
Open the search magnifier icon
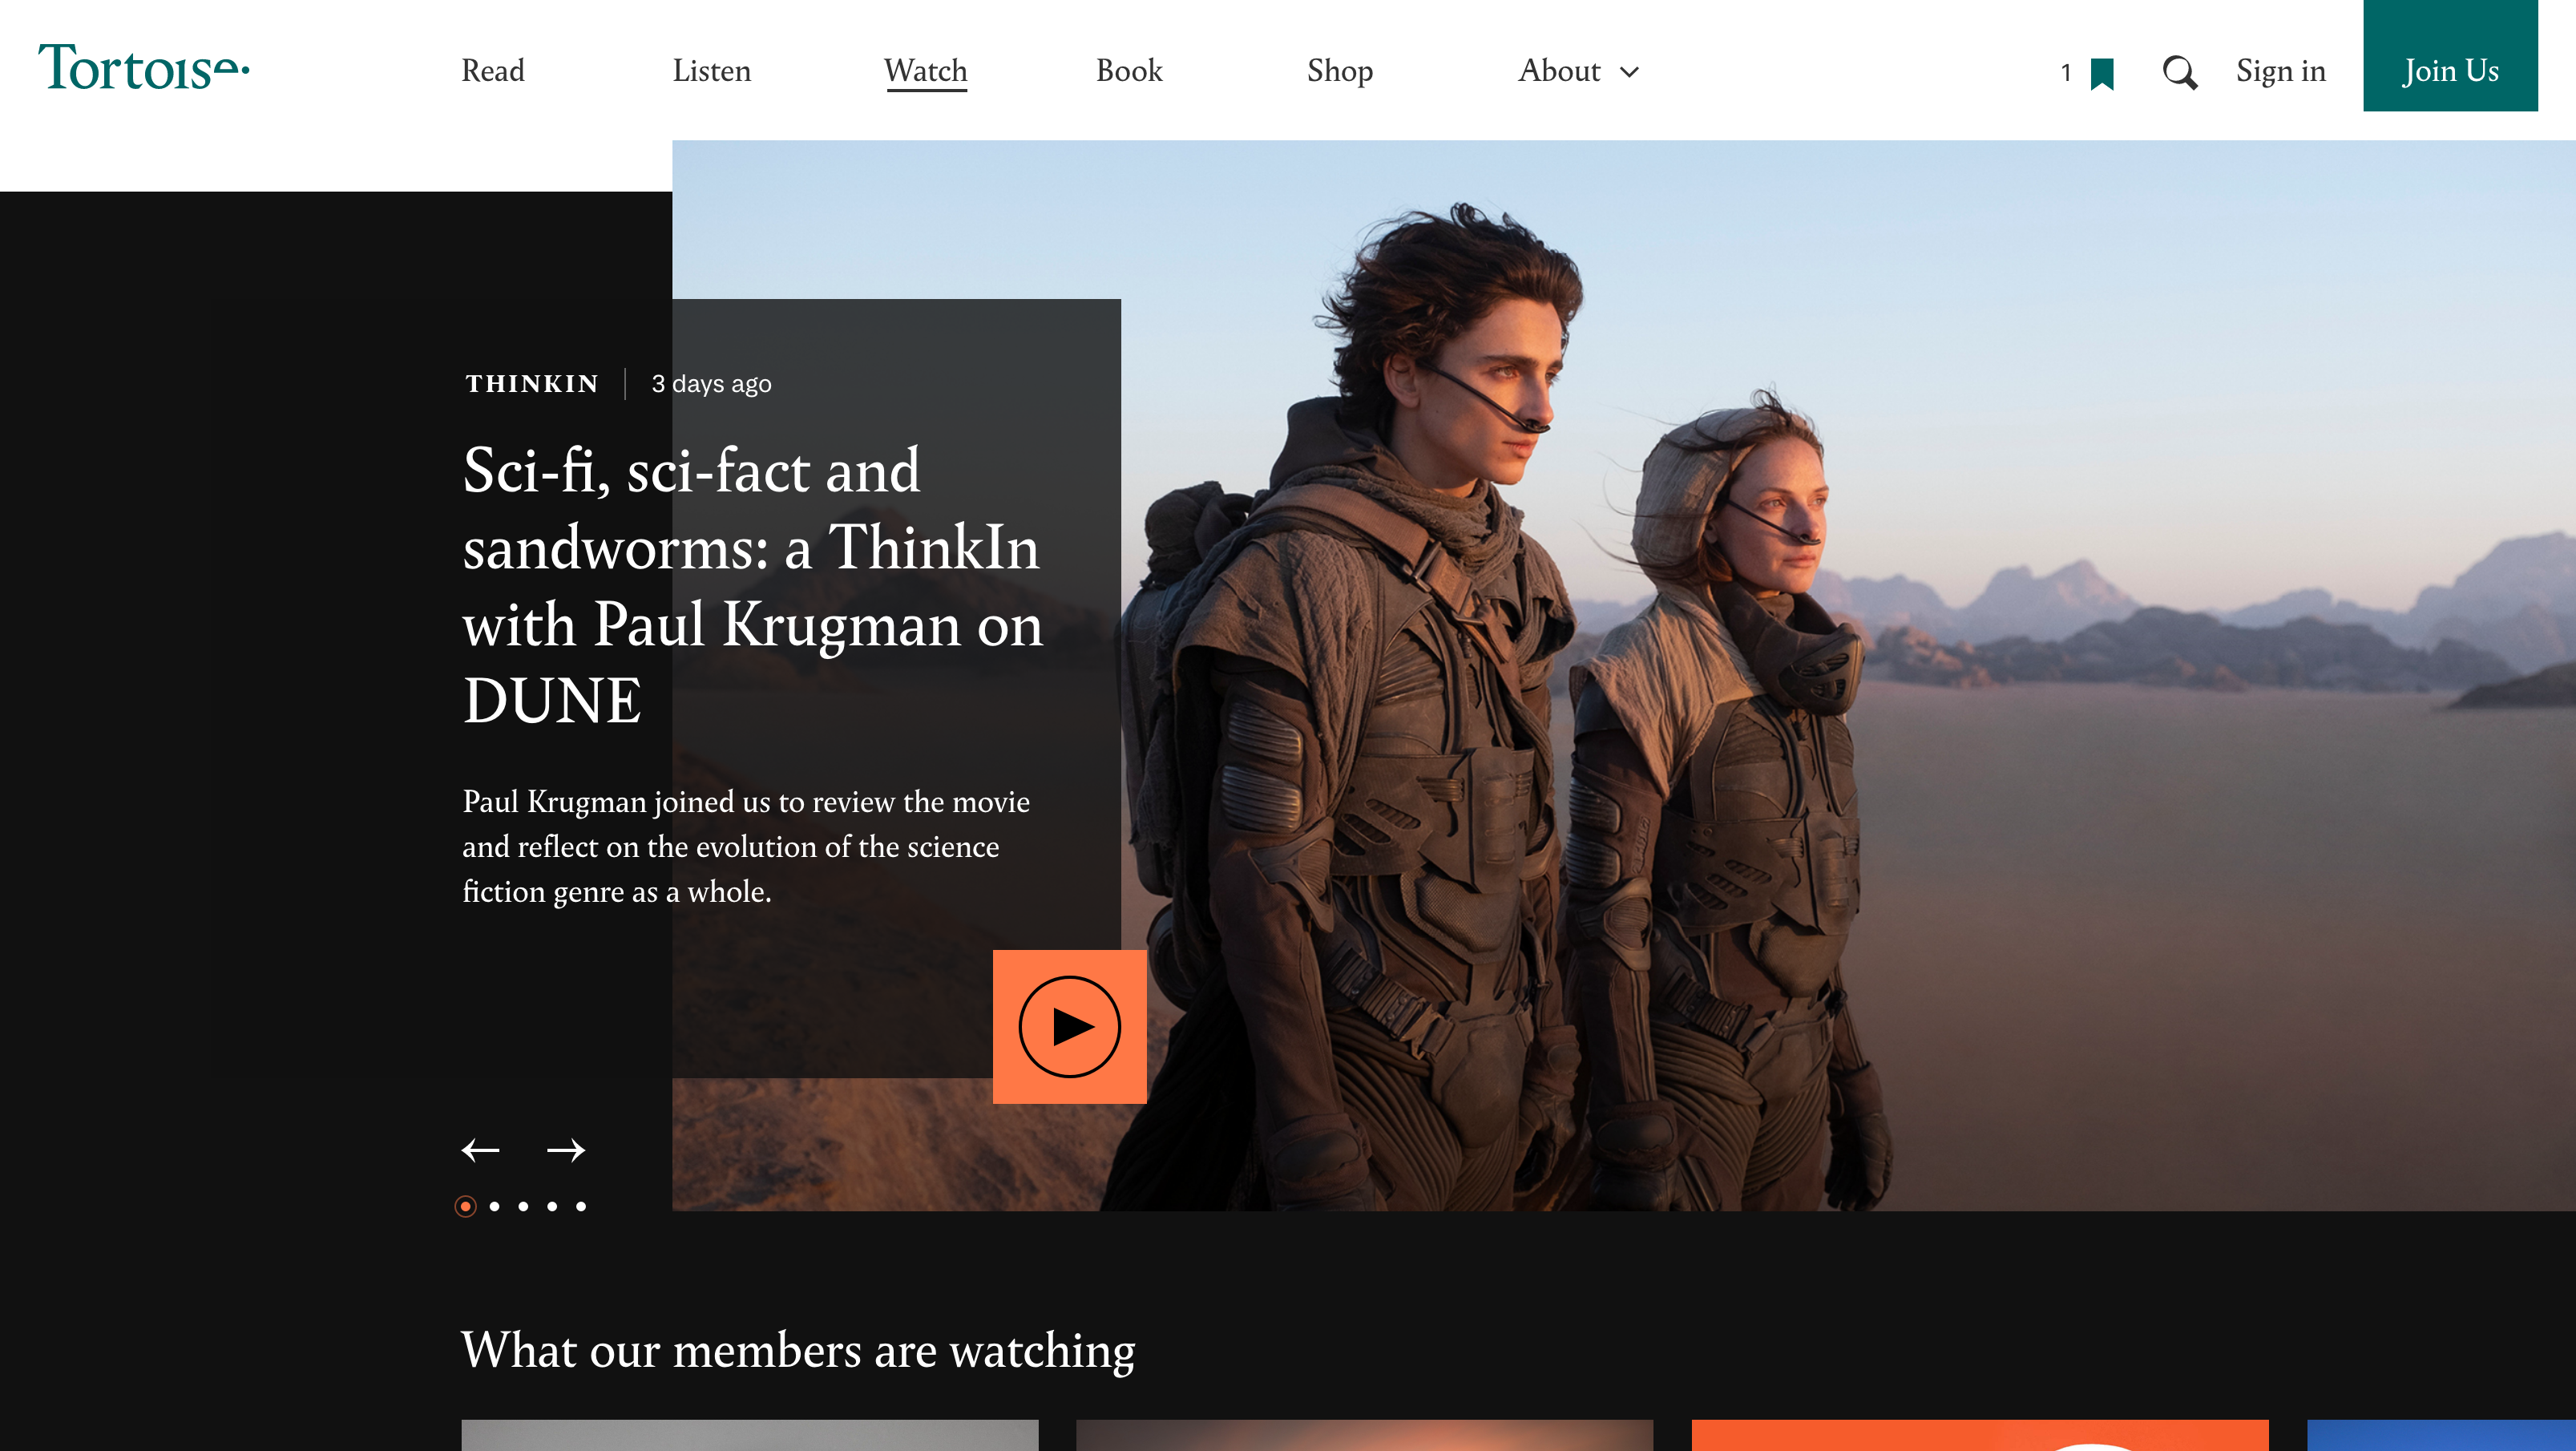click(x=2179, y=72)
